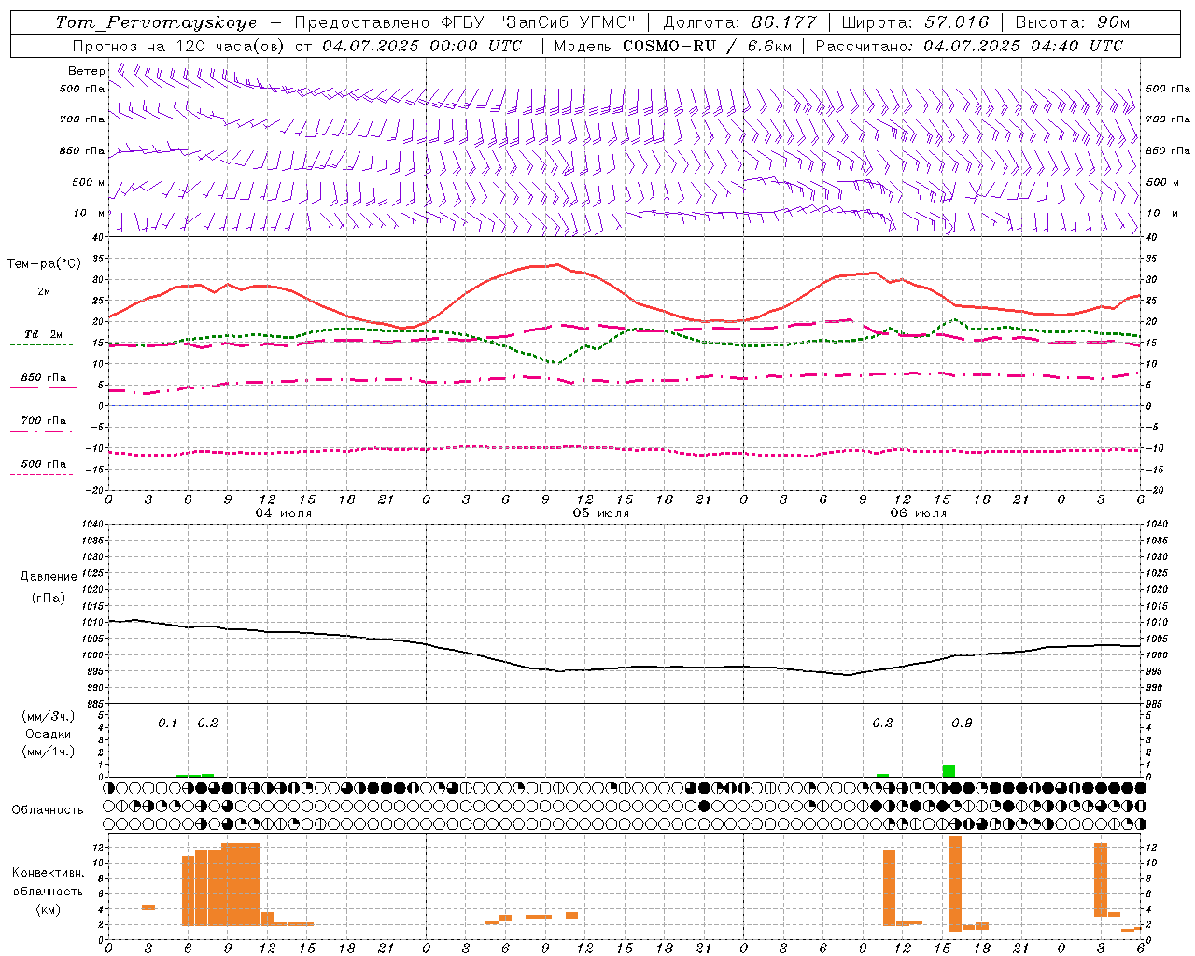Click the Облачность cloud cover label
This screenshot has height=956, width=1195.
coord(47,809)
